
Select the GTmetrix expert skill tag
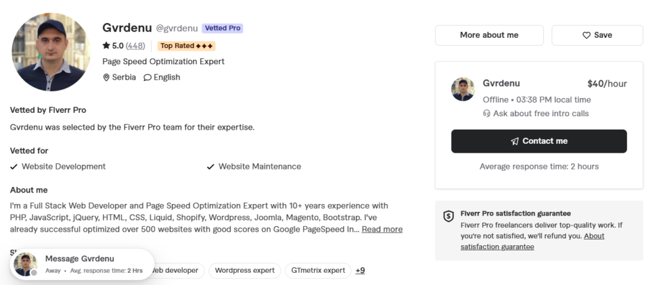[318, 270]
